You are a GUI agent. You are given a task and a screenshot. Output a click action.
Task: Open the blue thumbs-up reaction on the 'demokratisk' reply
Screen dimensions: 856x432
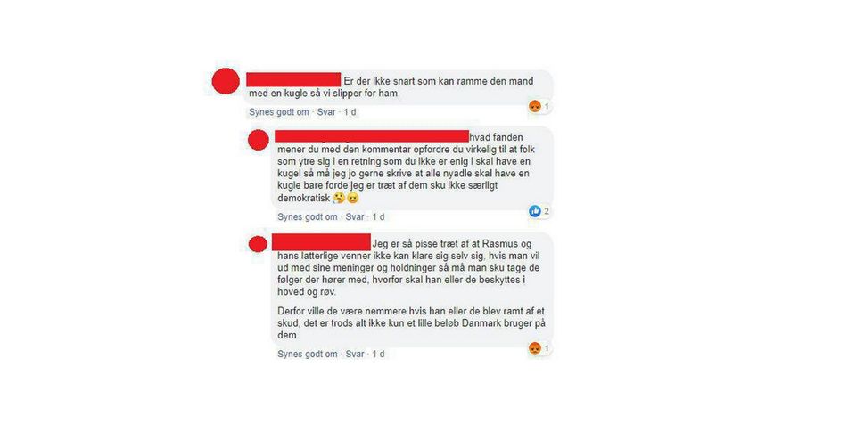[x=535, y=211]
